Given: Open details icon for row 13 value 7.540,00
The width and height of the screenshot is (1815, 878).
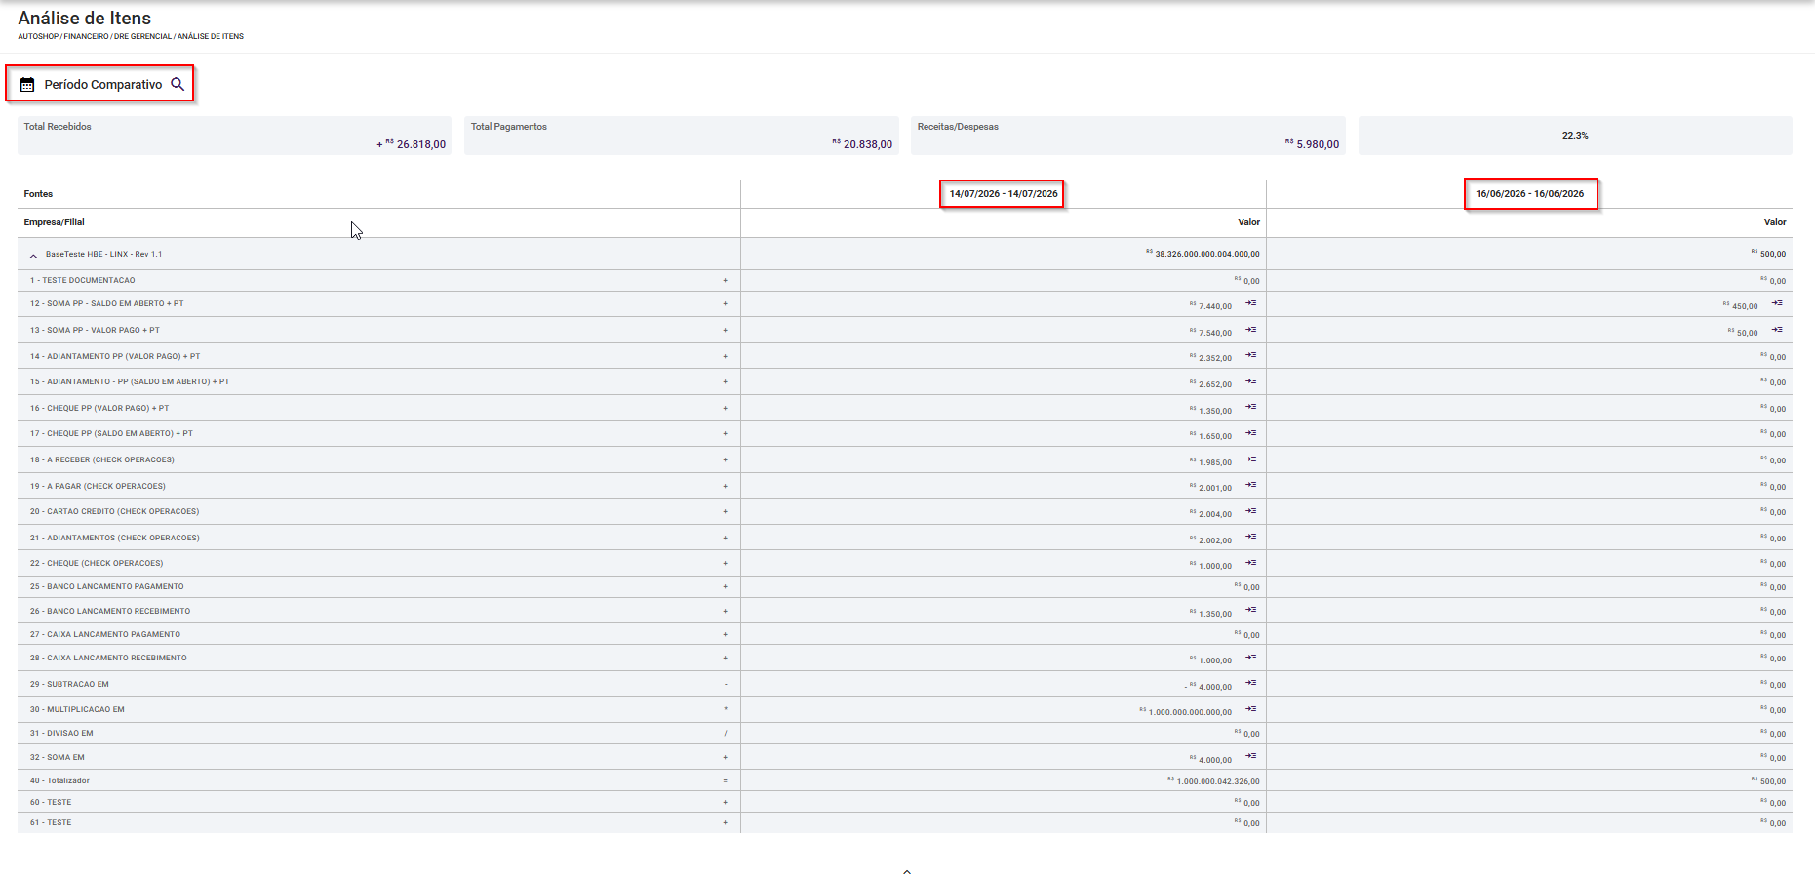Looking at the screenshot, I should [x=1250, y=330].
